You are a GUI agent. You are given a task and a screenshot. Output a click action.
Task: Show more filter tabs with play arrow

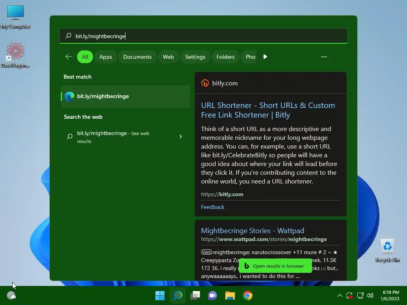[x=265, y=57]
